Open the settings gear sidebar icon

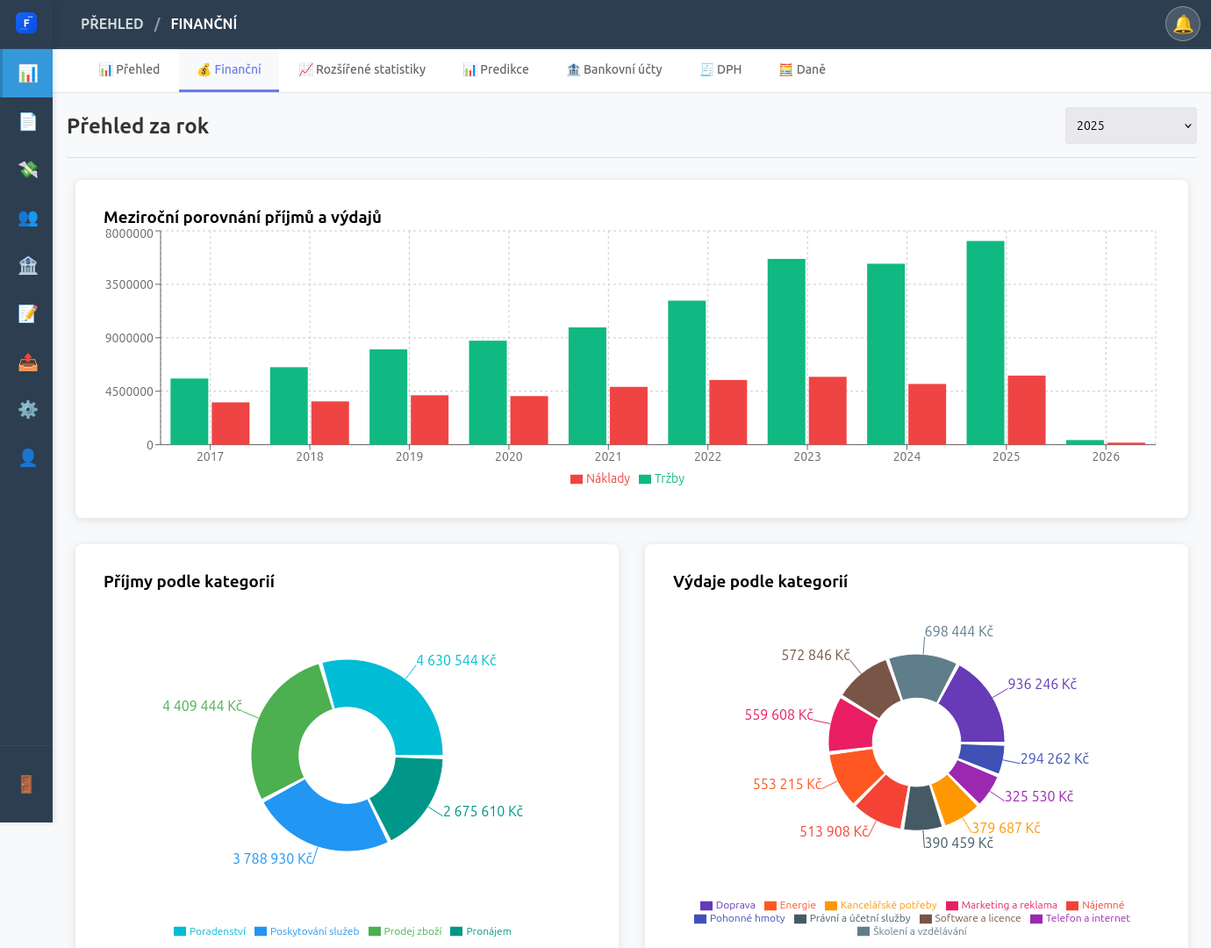pyautogui.click(x=27, y=409)
